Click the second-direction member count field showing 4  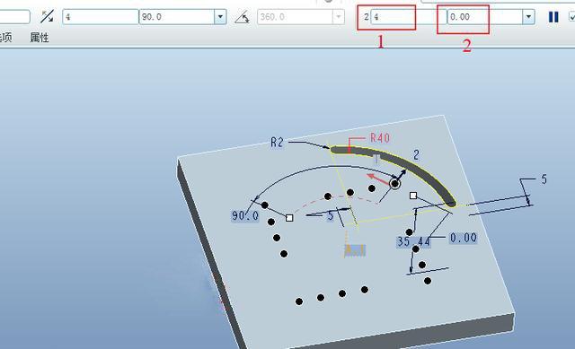[x=408, y=17]
